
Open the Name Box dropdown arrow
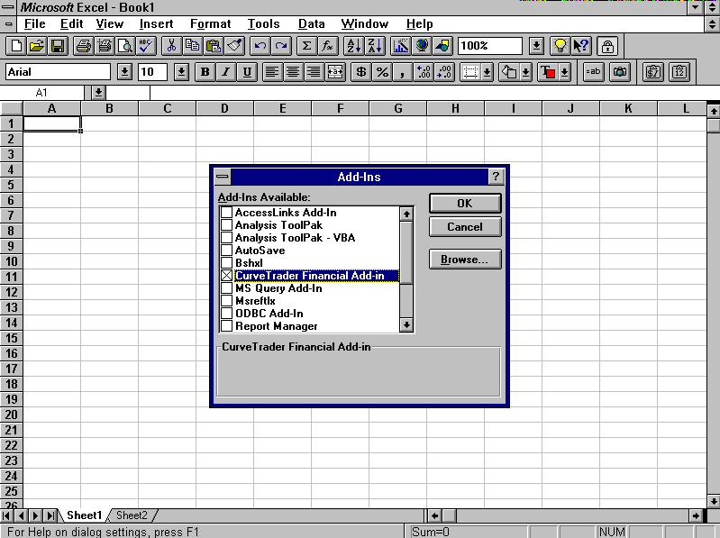click(98, 93)
